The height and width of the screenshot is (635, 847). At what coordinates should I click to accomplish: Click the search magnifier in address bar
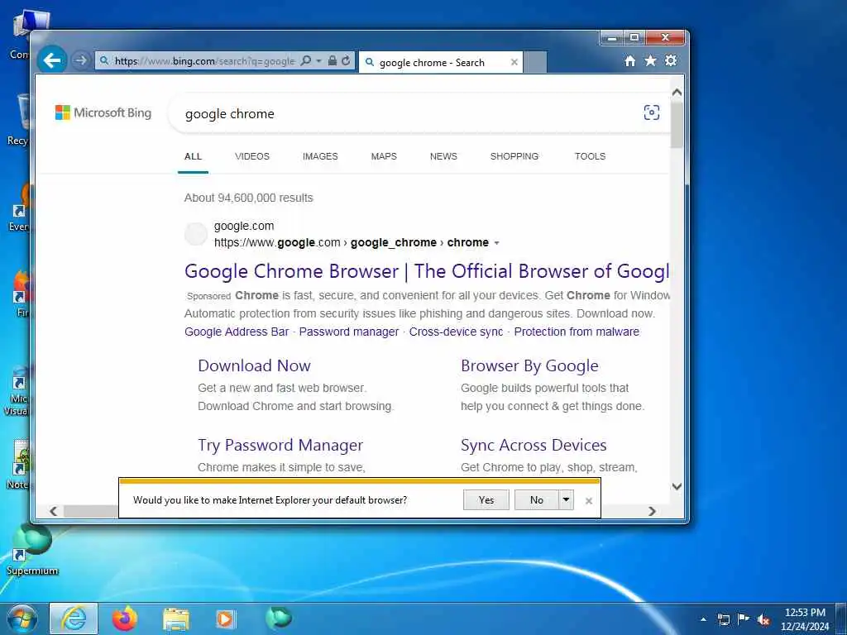click(306, 61)
